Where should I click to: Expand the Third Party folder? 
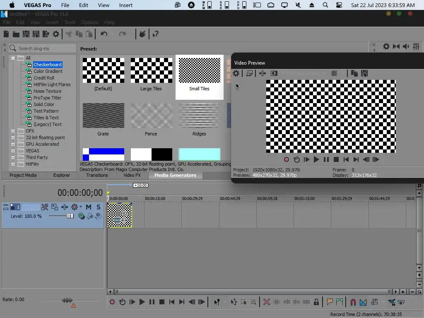13,157
